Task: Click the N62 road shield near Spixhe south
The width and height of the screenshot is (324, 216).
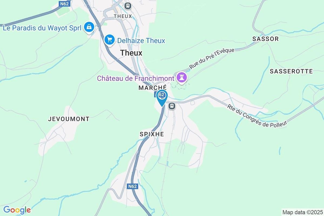Action: [133, 186]
